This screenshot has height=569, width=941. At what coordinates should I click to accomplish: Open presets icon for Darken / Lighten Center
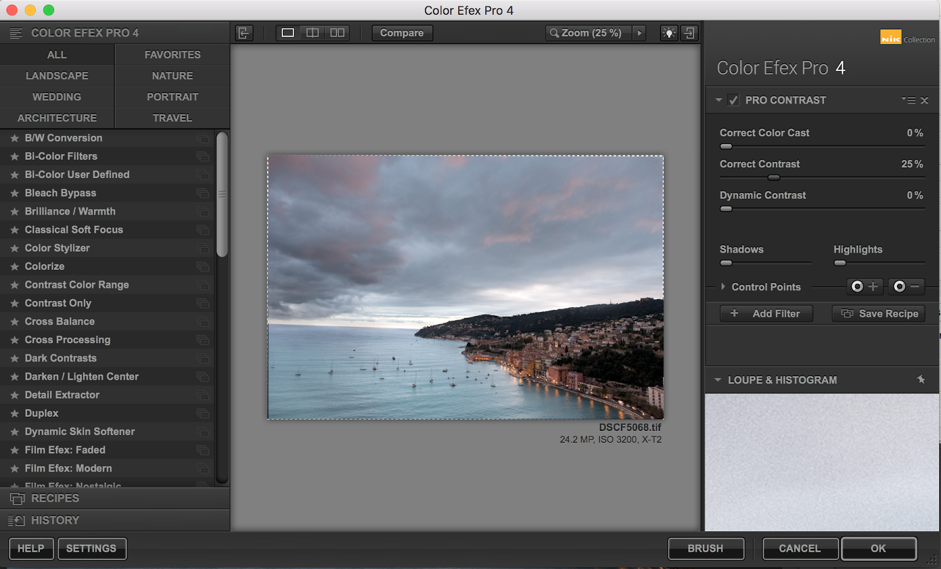203,377
